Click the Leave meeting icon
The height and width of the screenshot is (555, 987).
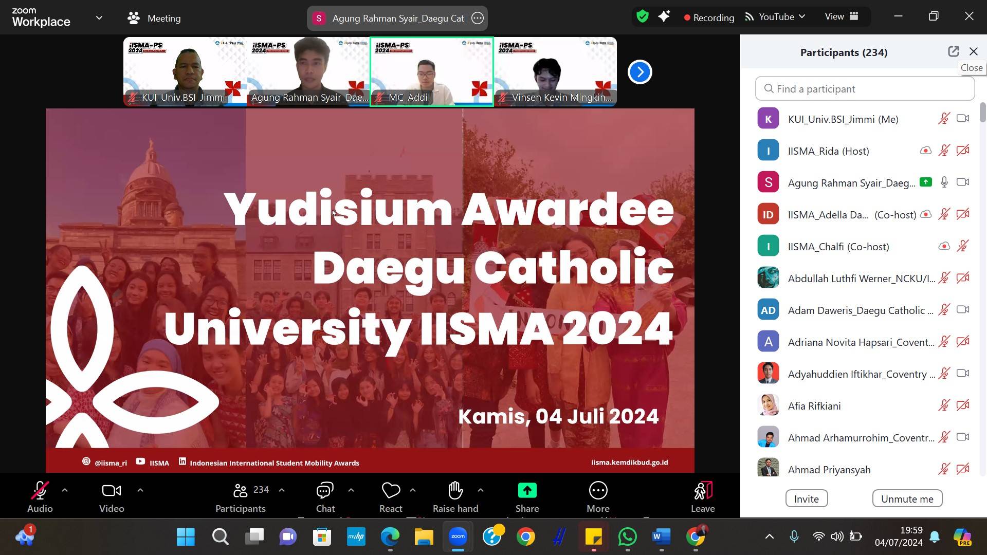tap(703, 491)
